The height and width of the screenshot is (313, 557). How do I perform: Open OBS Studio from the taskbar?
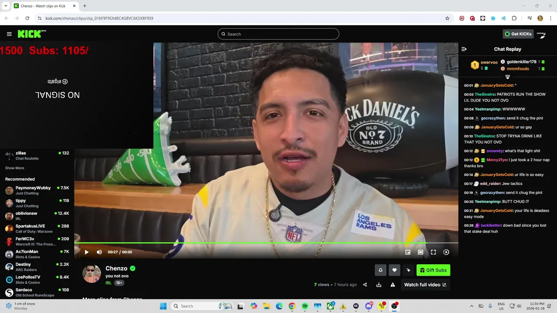pos(395,306)
